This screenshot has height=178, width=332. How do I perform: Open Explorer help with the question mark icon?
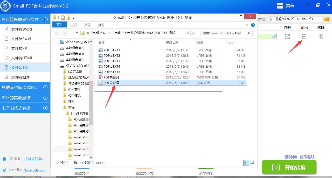pyautogui.click(x=253, y=25)
